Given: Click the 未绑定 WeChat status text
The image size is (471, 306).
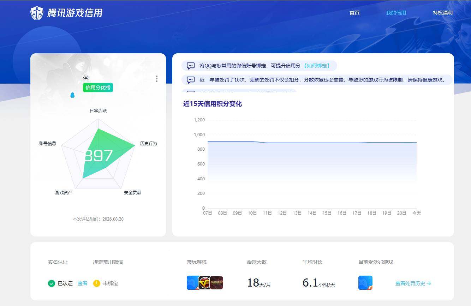Looking at the screenshot, I should point(111,283).
